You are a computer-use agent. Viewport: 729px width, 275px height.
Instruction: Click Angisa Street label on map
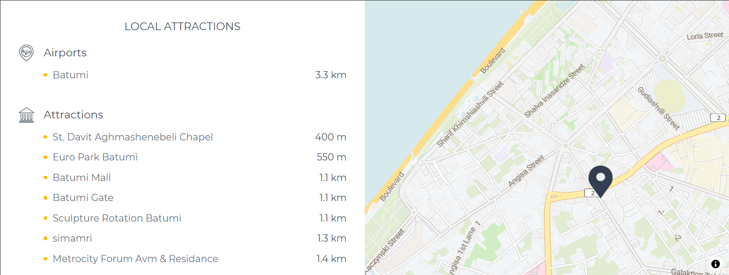pos(526,171)
